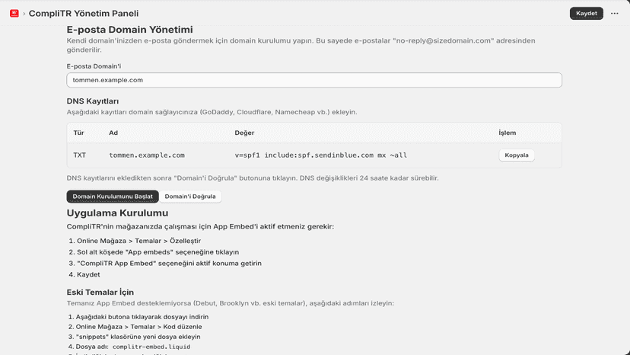Select the Tür column header
The height and width of the screenshot is (355, 630).
[x=79, y=133]
